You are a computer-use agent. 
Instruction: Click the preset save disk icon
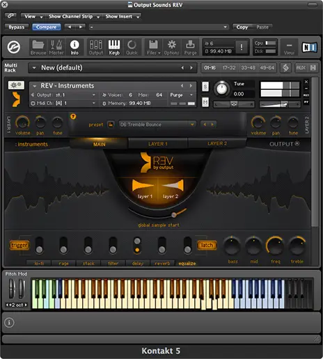[111, 125]
